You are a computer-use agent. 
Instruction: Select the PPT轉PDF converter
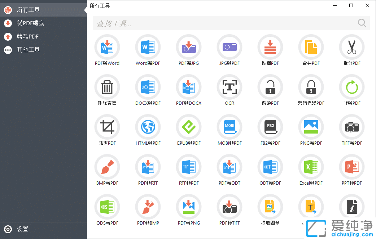(x=352, y=170)
